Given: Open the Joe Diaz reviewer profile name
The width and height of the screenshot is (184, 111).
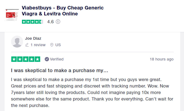Looking at the screenshot, I should click(33, 38).
